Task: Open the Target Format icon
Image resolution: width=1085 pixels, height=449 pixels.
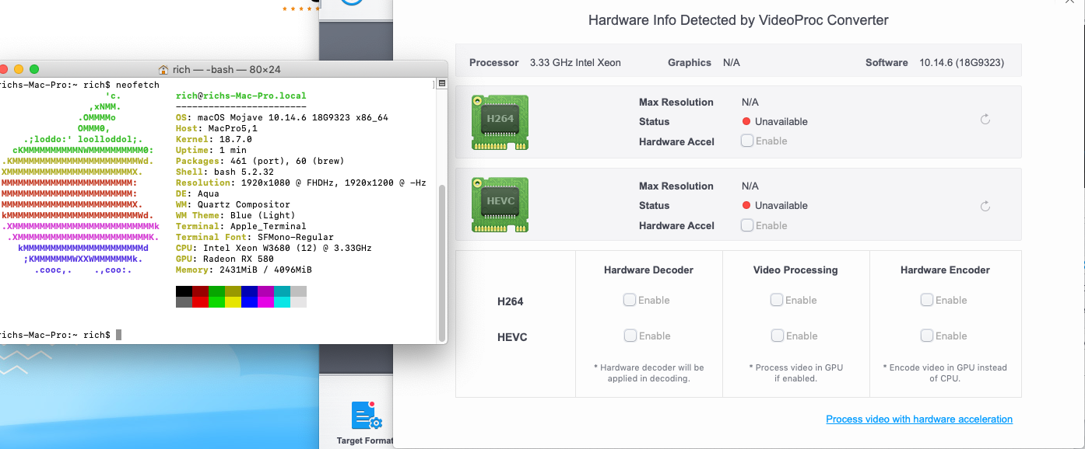Action: 365,415
